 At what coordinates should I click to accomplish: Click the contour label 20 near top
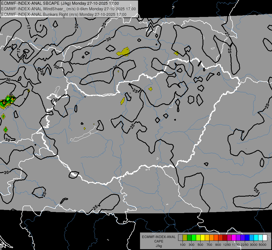point(76,26)
